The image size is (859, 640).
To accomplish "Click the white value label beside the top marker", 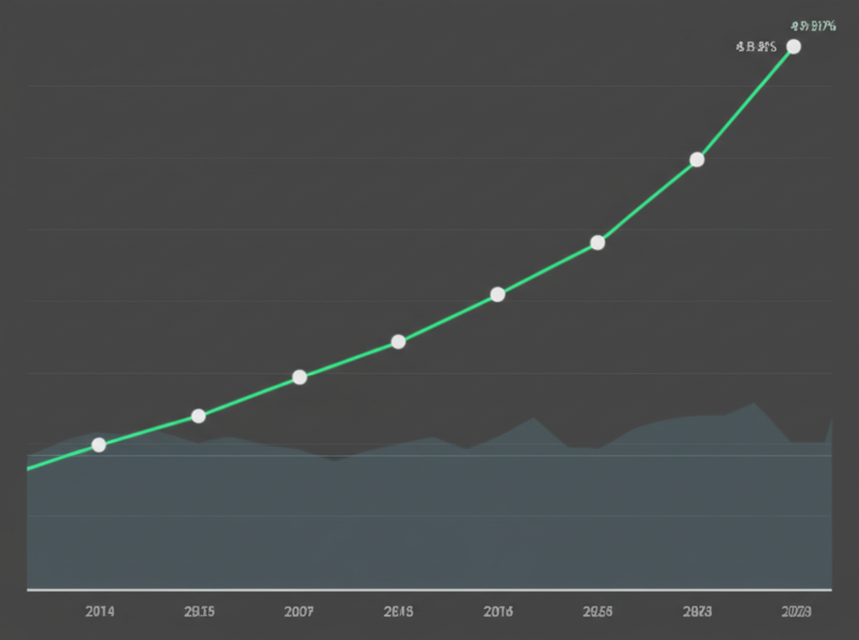I will (757, 47).
